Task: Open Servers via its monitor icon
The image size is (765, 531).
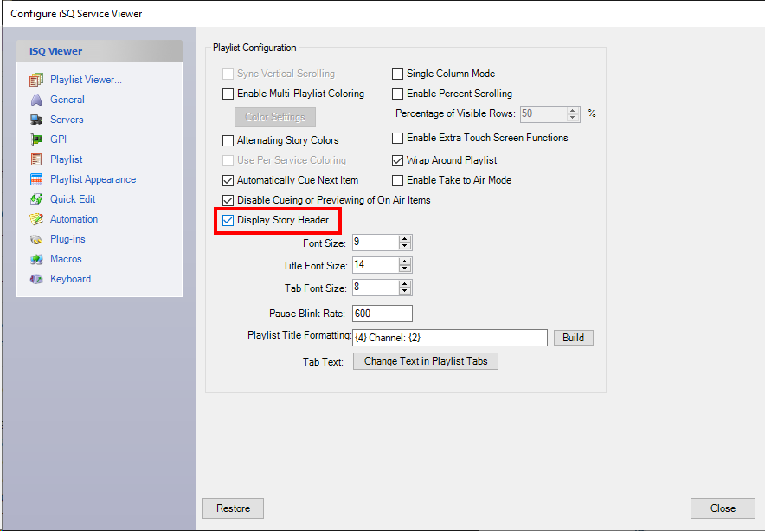Action: [36, 120]
